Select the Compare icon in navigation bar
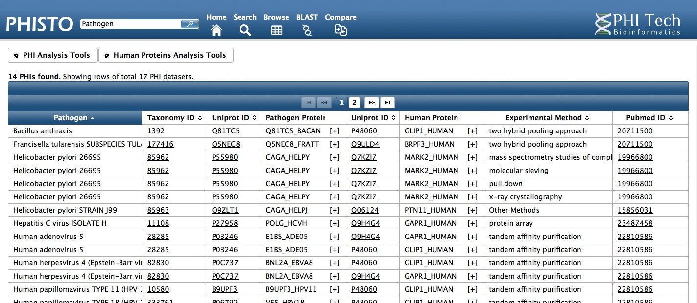The width and height of the screenshot is (697, 303). click(340, 30)
